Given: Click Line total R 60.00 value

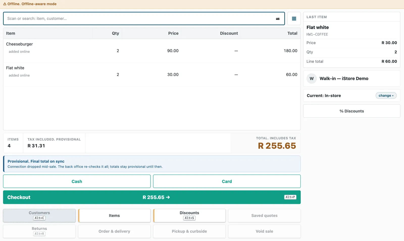Looking at the screenshot, I should coord(389,61).
